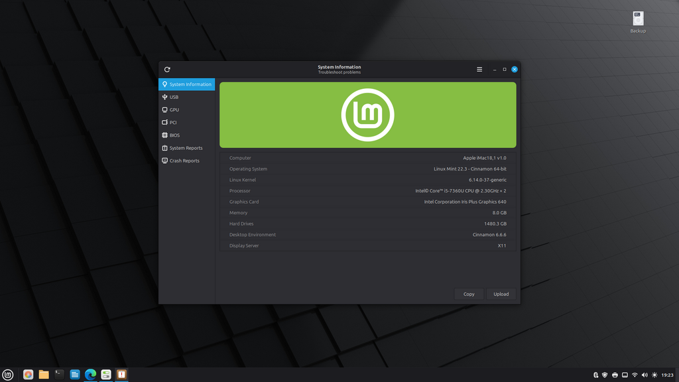Click the Intel Core i5-7360U processor value

coord(461,190)
